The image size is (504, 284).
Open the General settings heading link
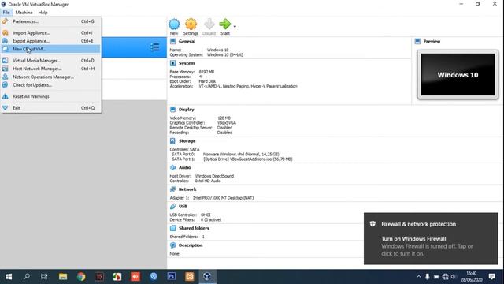pos(187,42)
